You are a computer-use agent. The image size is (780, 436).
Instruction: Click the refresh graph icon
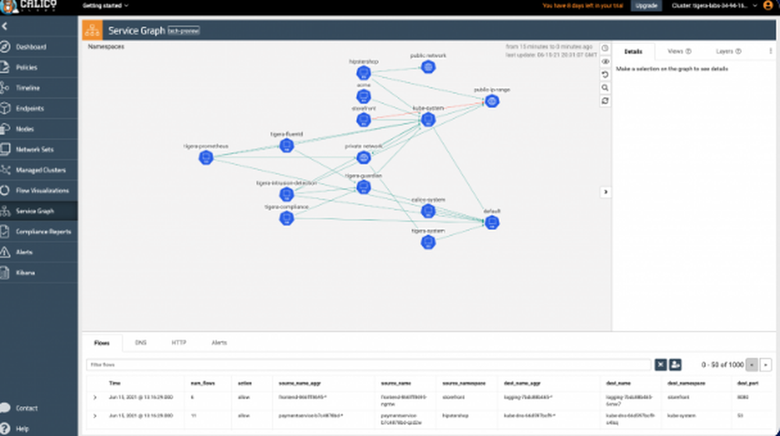[x=605, y=101]
